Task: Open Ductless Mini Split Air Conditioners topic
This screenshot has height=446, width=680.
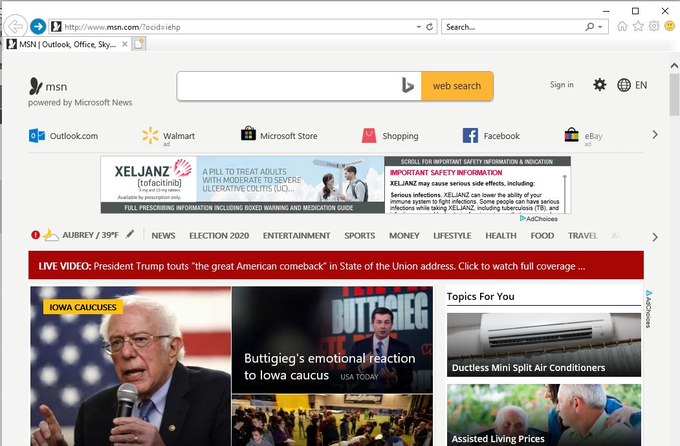Action: [x=544, y=345]
